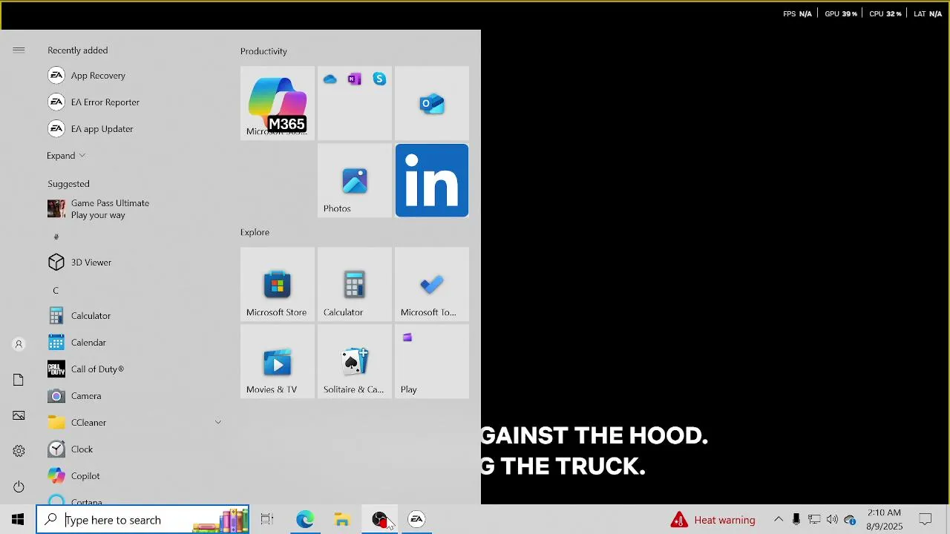
Task: Open OneDrive icon in Productivity folder tile
Action: [x=330, y=79]
